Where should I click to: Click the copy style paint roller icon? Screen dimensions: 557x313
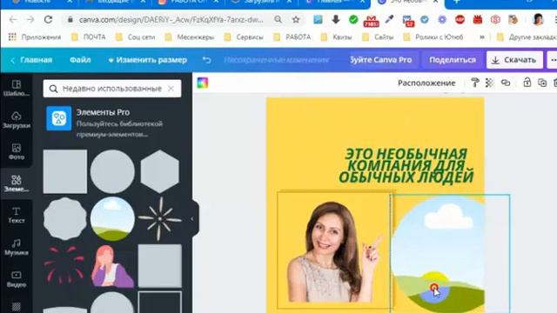(x=474, y=83)
